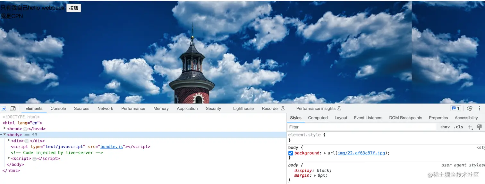This screenshot has height=184, width=485.
Task: Click the styles Filter input field
Action: point(362,127)
